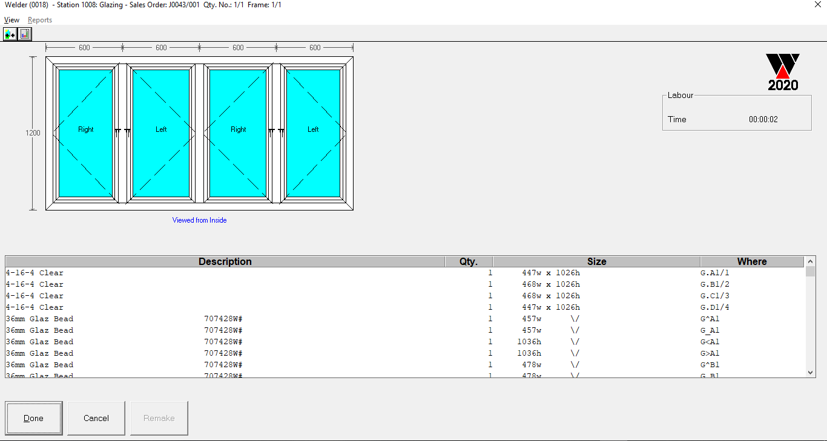Click the parts list scroll down arrow

811,373
